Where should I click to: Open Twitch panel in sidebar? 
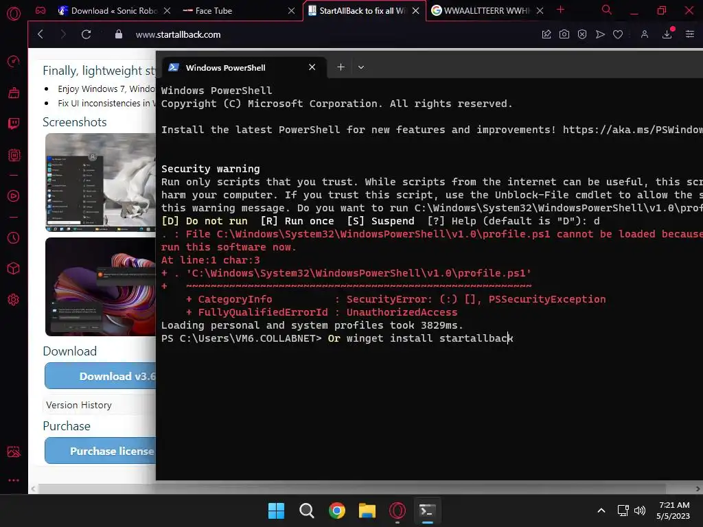point(14,124)
